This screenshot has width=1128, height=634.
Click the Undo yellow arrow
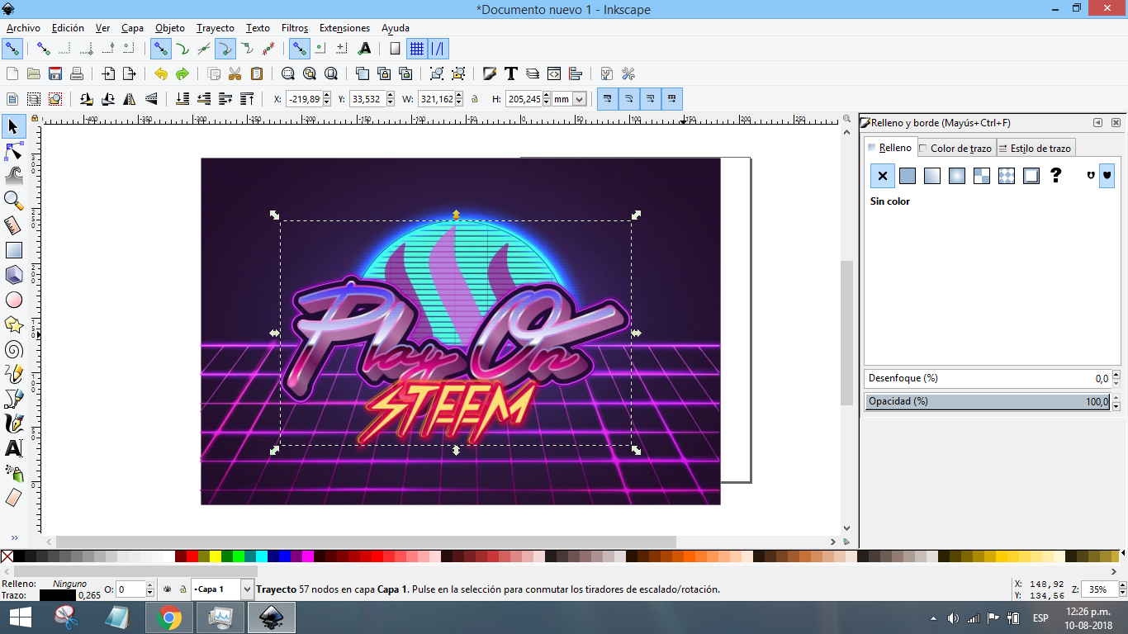[160, 73]
